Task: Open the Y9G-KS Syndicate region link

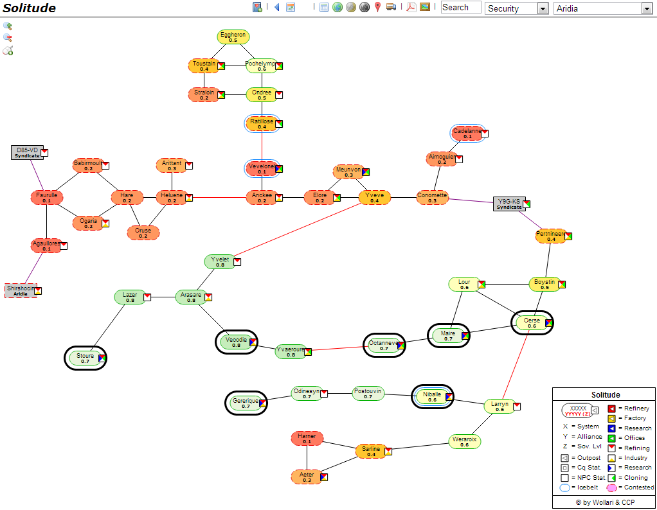Action: click(x=509, y=204)
